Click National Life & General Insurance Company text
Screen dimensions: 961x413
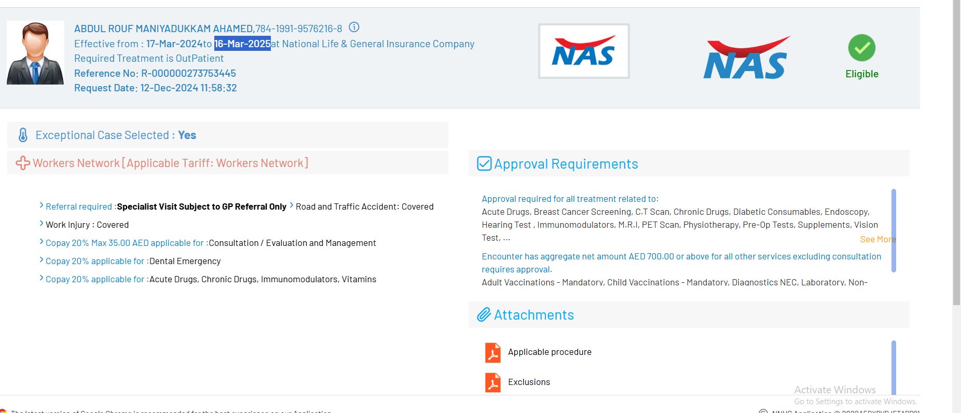[x=378, y=44]
